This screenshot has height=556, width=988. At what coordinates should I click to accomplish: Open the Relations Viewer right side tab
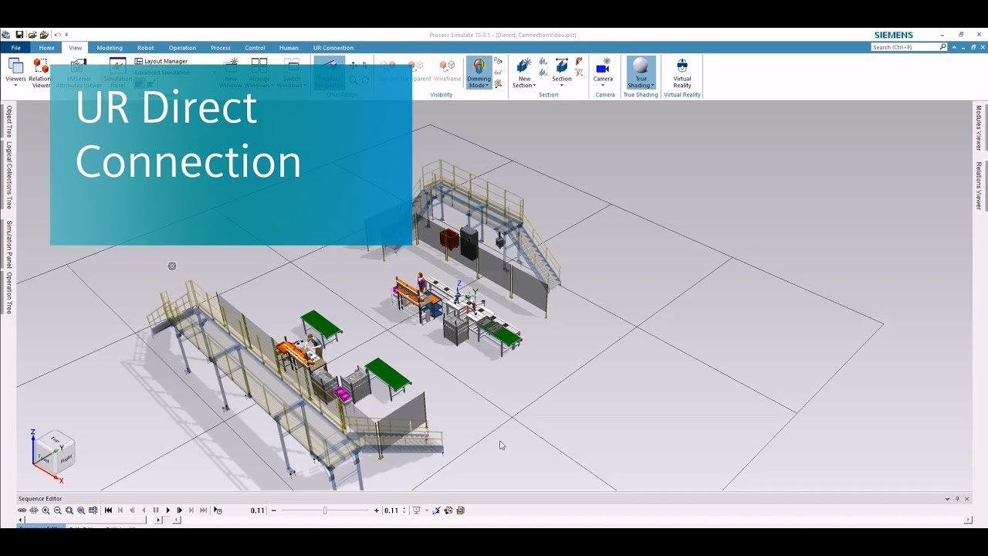979,185
